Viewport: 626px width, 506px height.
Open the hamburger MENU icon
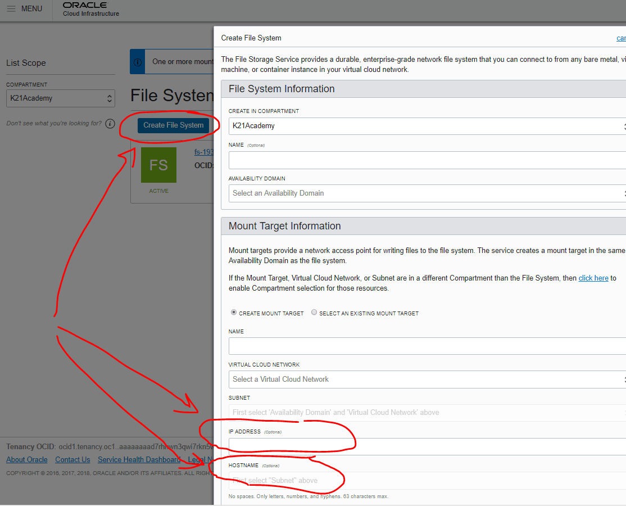coord(11,9)
